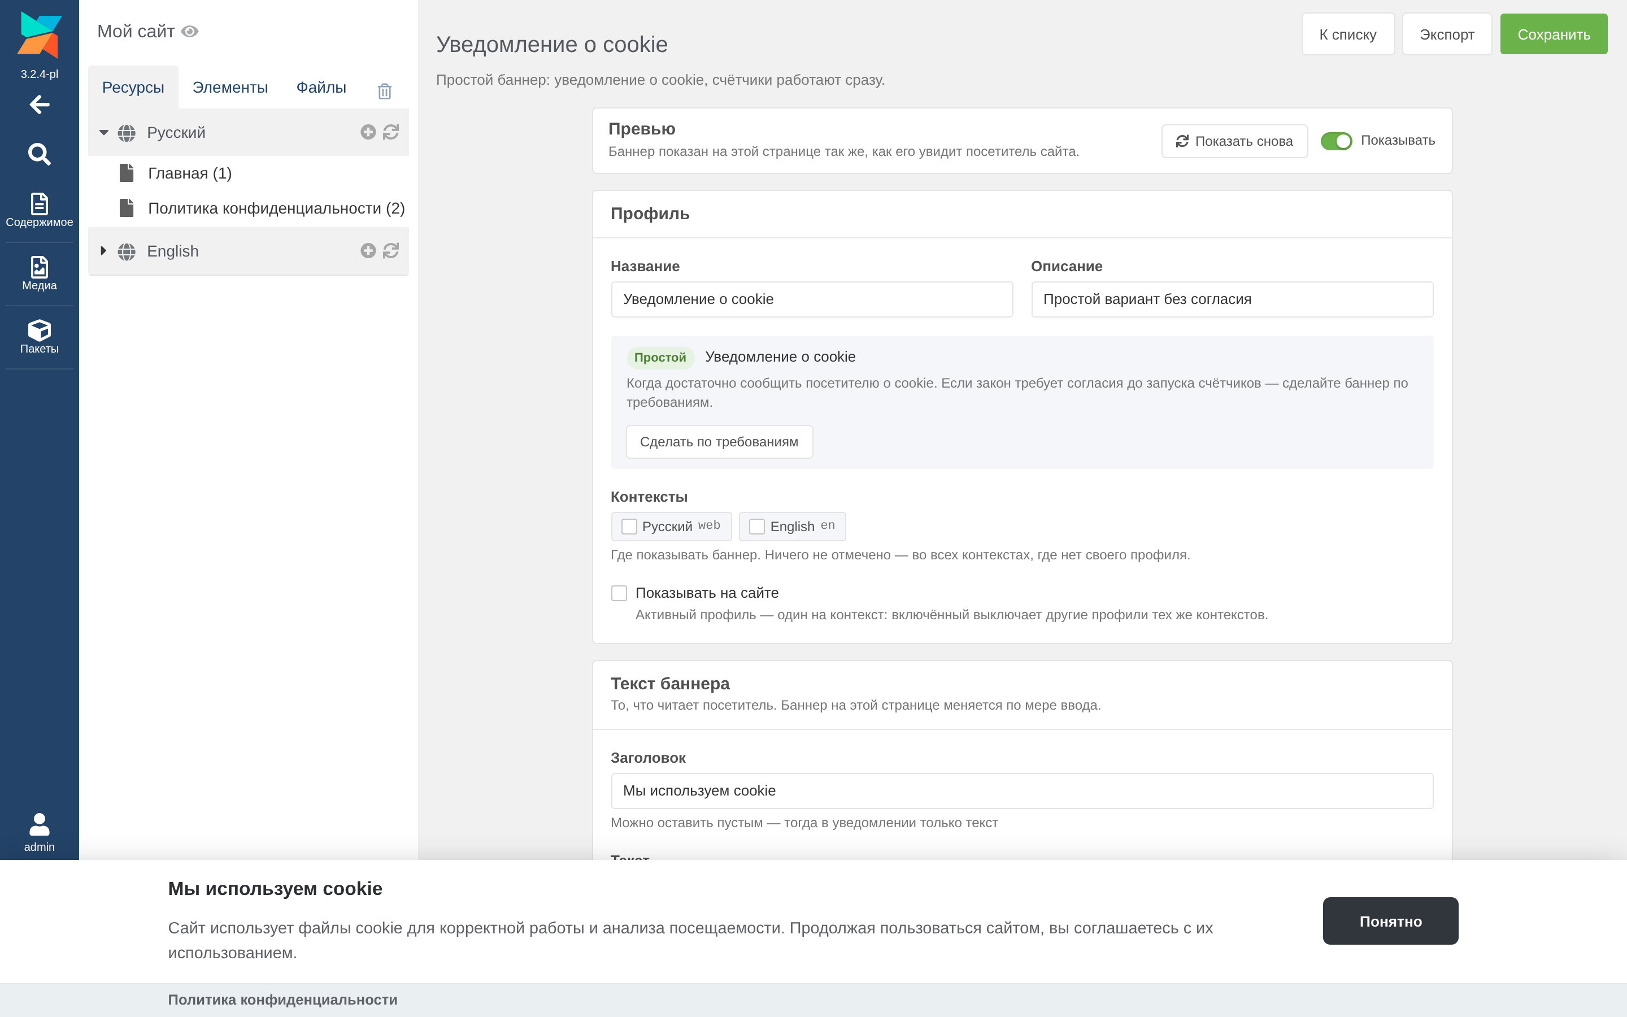Check the Русский web context checkbox
Viewport: 1627px width, 1017px height.
[629, 526]
